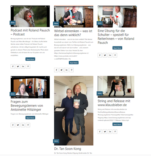Play the shoulder exercise YouTube video
Image resolution: width=151 pixels, height=159 pixels.
pyautogui.click(x=117, y=17)
